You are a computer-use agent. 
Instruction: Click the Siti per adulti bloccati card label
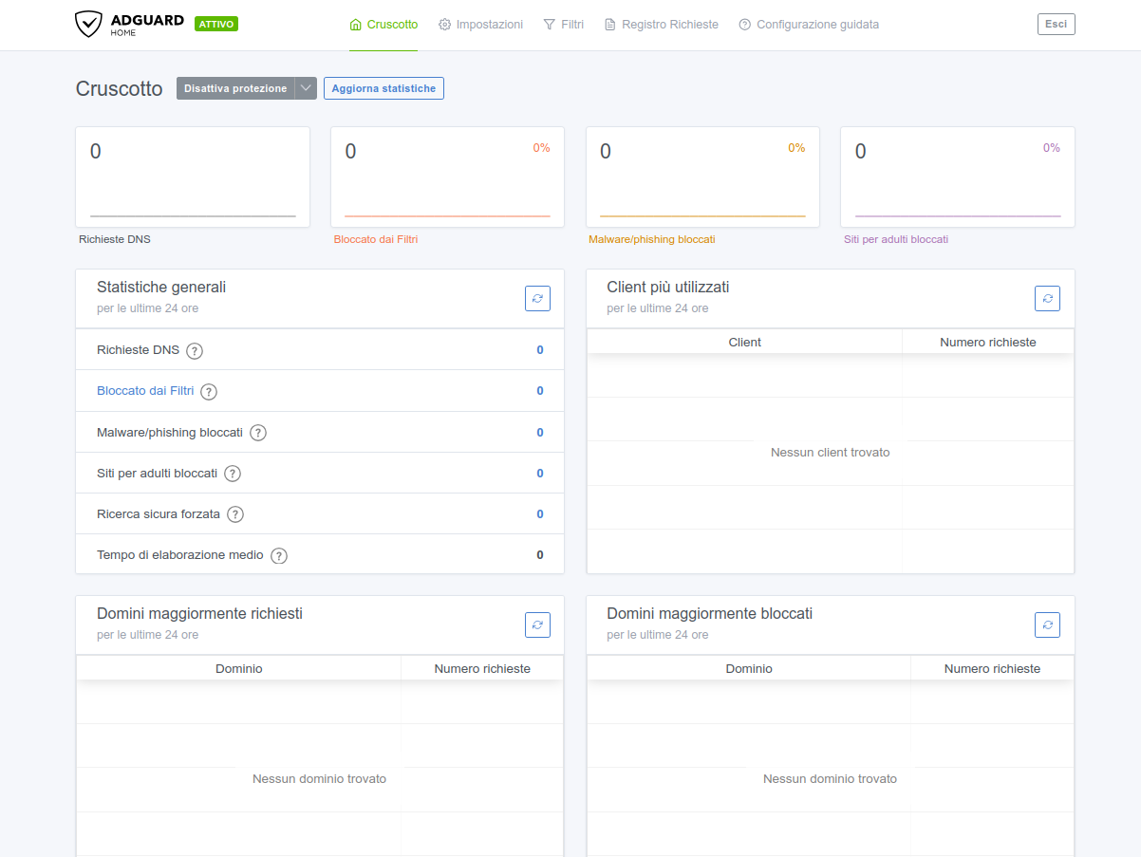tap(896, 239)
